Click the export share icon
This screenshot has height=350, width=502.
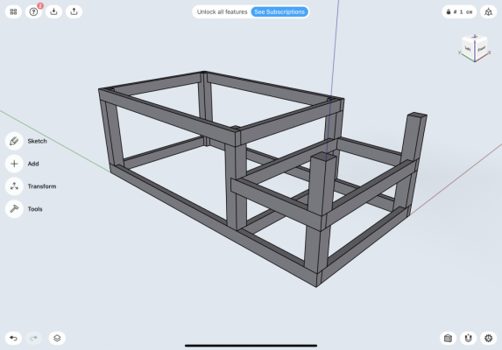point(74,12)
